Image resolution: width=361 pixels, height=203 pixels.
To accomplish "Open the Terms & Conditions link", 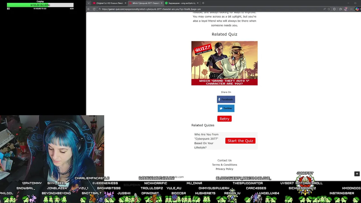I will pyautogui.click(x=224, y=165).
